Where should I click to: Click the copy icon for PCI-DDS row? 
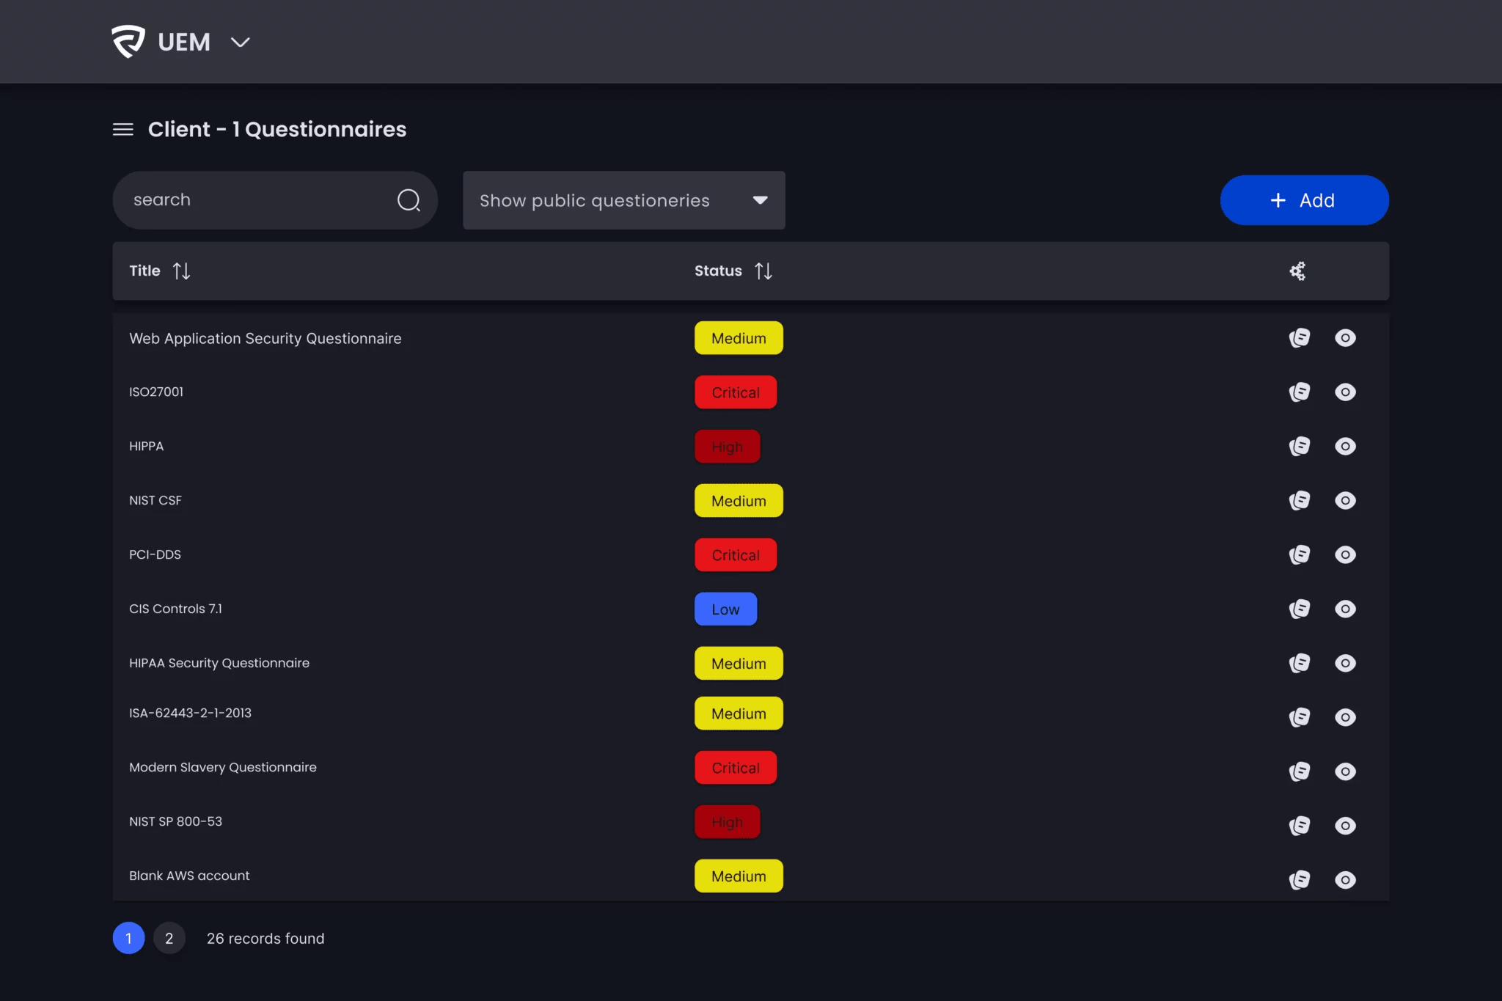1300,555
